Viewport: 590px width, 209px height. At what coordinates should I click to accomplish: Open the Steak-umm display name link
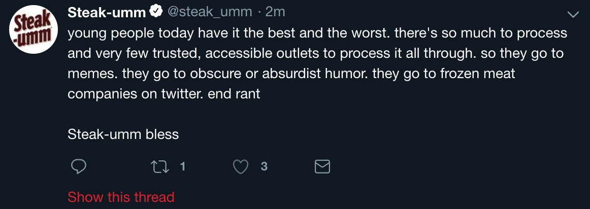[107, 12]
